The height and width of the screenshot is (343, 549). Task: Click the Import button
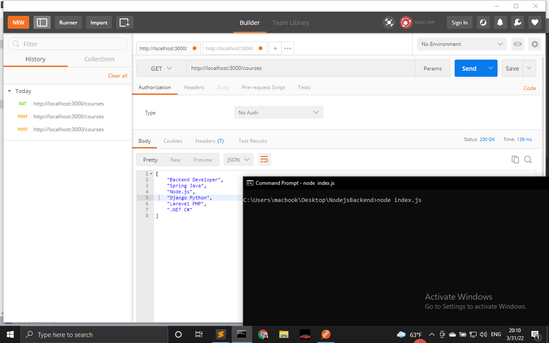coord(99,22)
